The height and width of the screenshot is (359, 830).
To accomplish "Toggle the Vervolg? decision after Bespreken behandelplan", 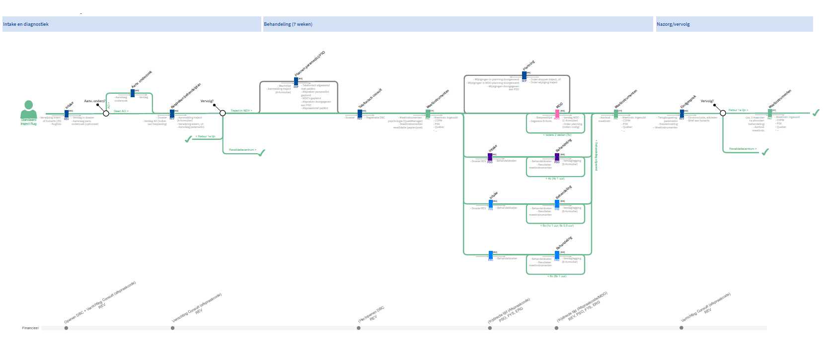I will coord(223,114).
